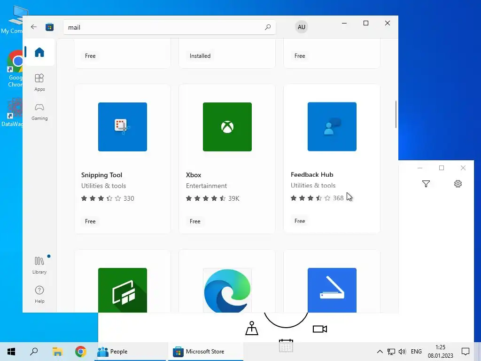Click Snipping Tool star rating 330

point(108,198)
